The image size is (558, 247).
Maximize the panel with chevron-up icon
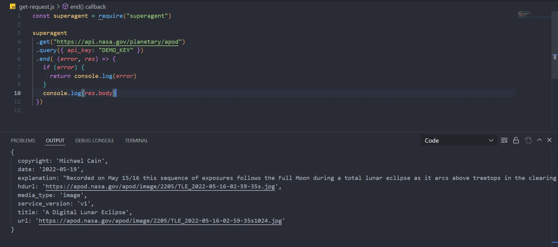coord(539,140)
